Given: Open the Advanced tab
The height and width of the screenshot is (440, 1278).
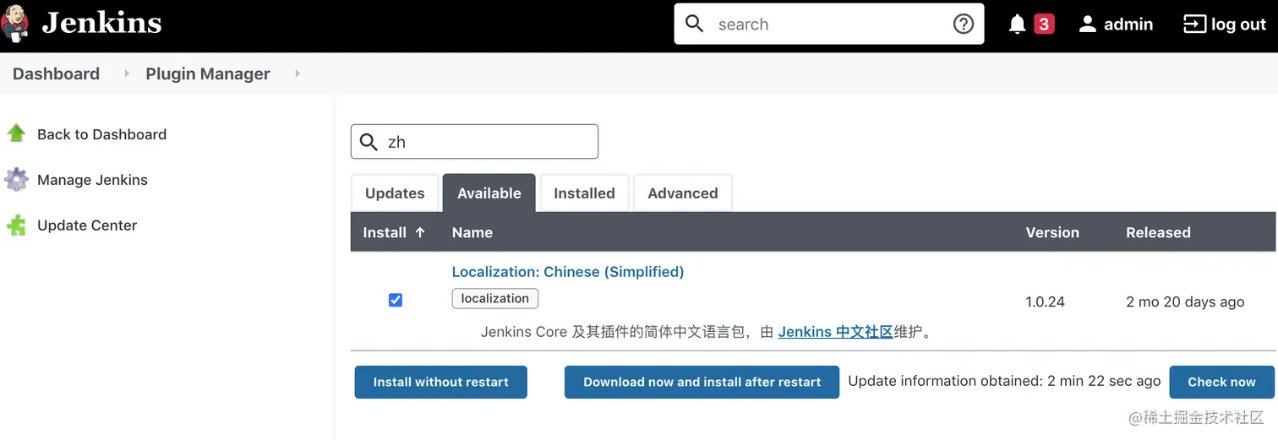Looking at the screenshot, I should click(683, 193).
